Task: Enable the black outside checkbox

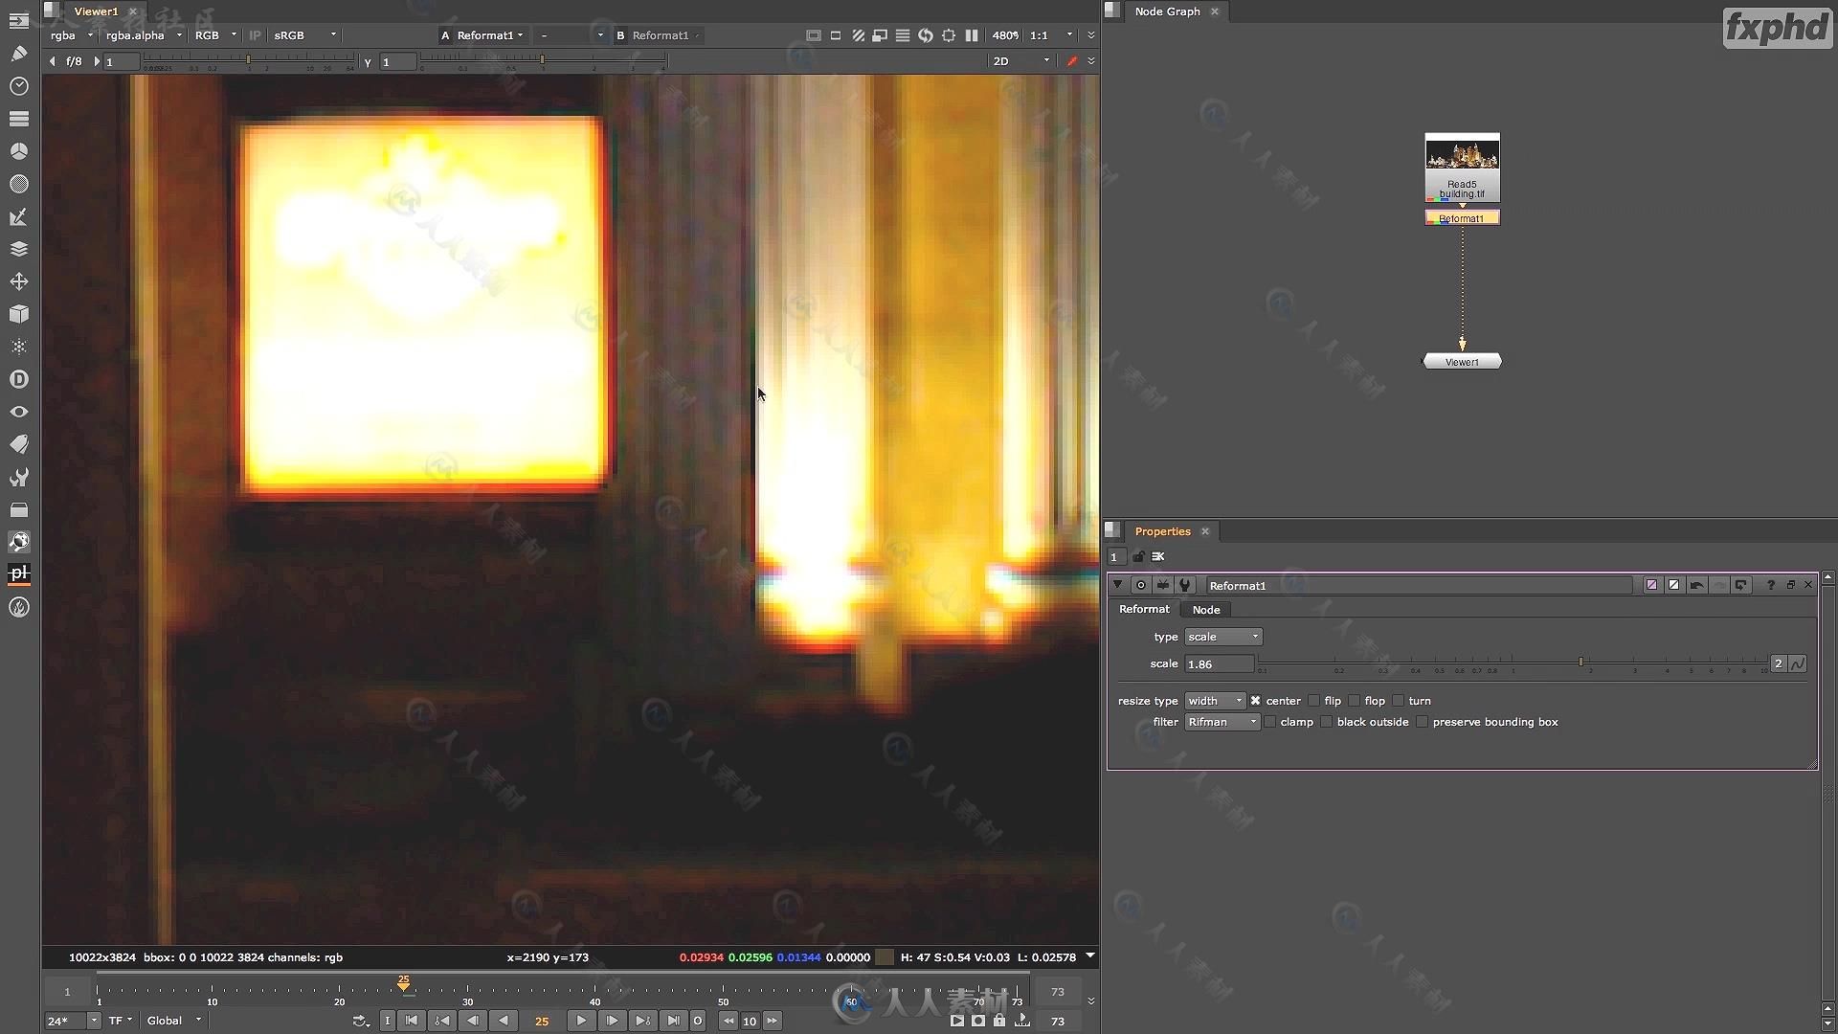Action: pyautogui.click(x=1326, y=722)
